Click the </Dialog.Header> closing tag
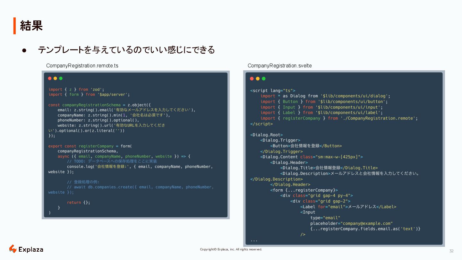The width and height of the screenshot is (462, 260). click(290, 185)
